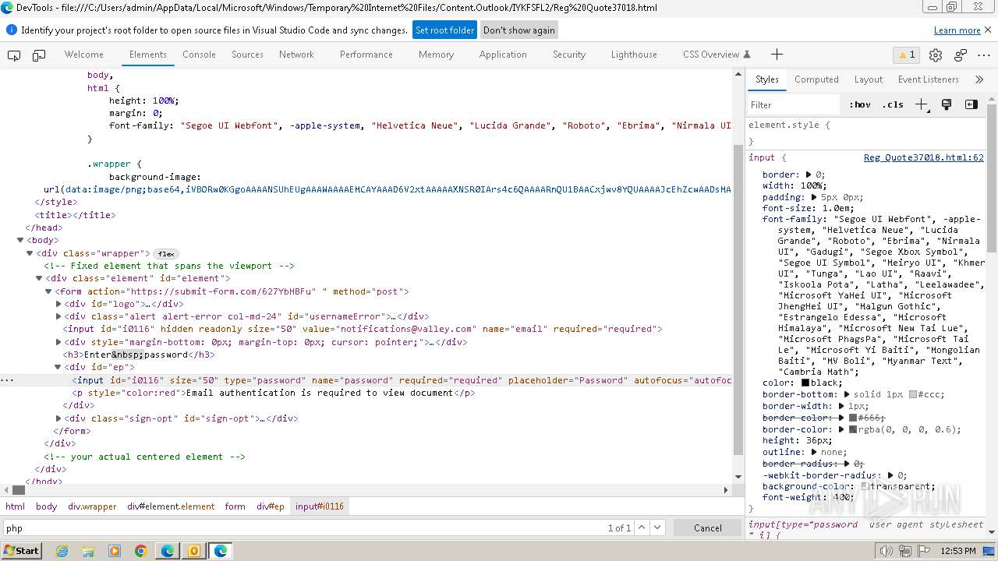
Task: Switch to the Welcome tab
Action: [84, 55]
